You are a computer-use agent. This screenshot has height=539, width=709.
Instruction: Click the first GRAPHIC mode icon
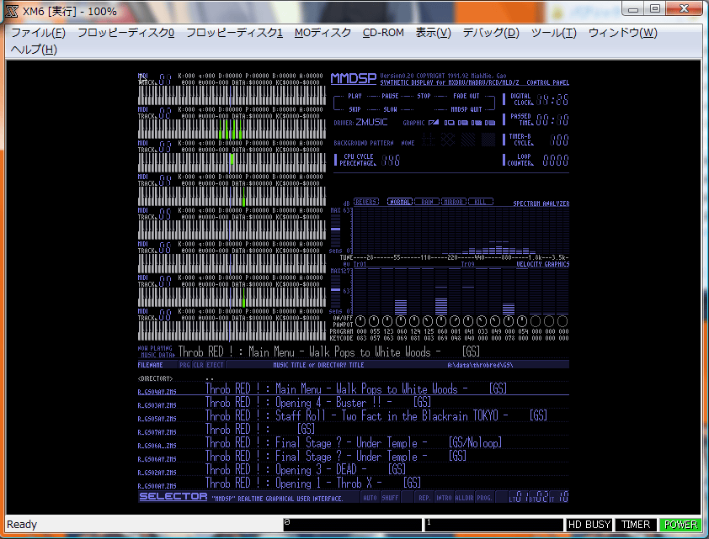pyautogui.click(x=434, y=123)
